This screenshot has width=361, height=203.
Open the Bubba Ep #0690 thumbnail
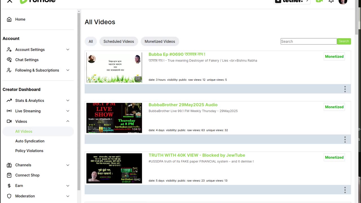pos(114,67)
